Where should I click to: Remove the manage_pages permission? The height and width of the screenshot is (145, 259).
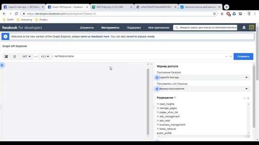pos(158,108)
